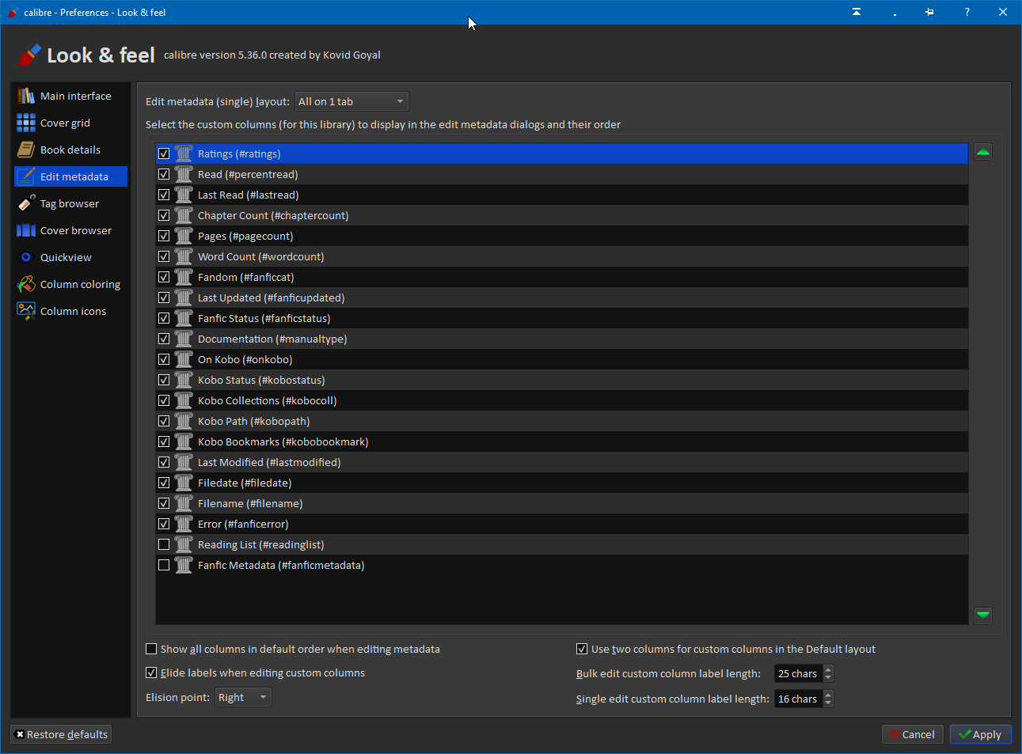Toggle Show all columns in default order
1022x754 pixels.
(x=151, y=649)
